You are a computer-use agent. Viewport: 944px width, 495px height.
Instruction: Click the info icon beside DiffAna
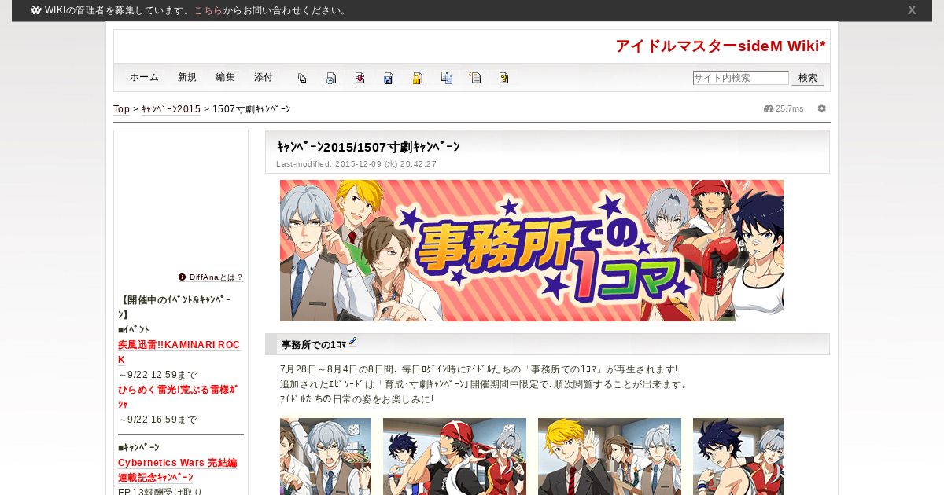point(183,277)
